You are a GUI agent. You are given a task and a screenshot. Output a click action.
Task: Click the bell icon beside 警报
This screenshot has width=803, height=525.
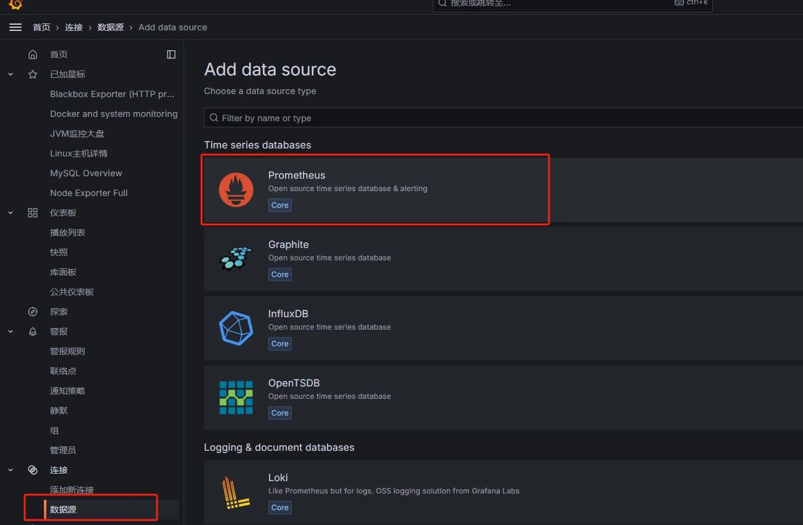[33, 331]
